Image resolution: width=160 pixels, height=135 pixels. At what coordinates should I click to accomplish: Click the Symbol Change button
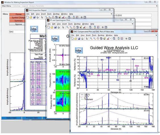click(17, 18)
